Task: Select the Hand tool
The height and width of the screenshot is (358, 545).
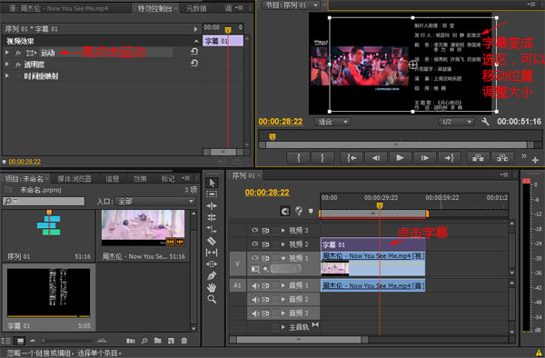Action: tap(212, 287)
